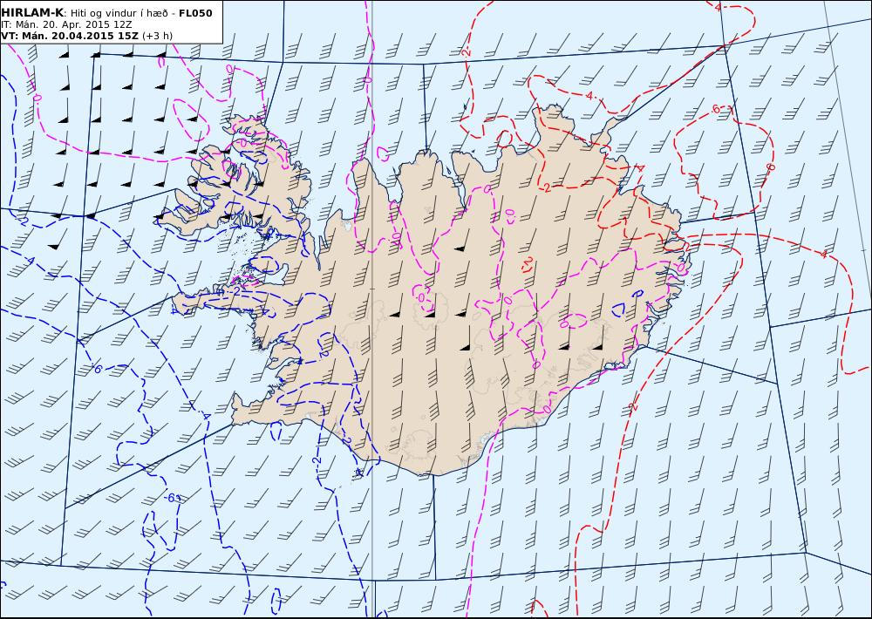872x619 pixels.
Task: Click the forecast offset '(+3 h)' text
Action: pos(157,36)
